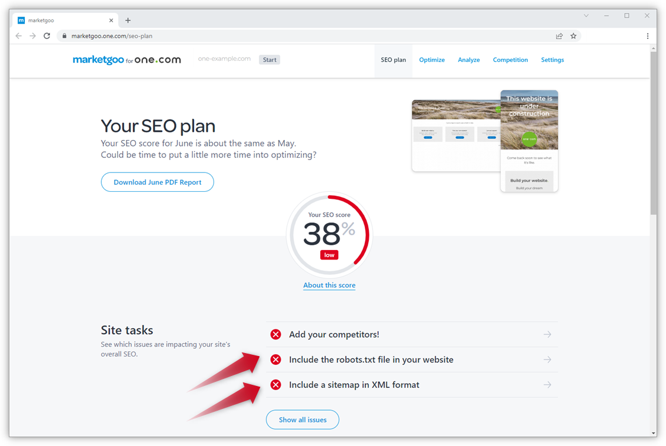Bookmark this page with the star icon

(x=574, y=36)
